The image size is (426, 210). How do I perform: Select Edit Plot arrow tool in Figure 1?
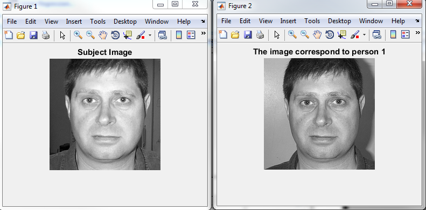click(63, 36)
